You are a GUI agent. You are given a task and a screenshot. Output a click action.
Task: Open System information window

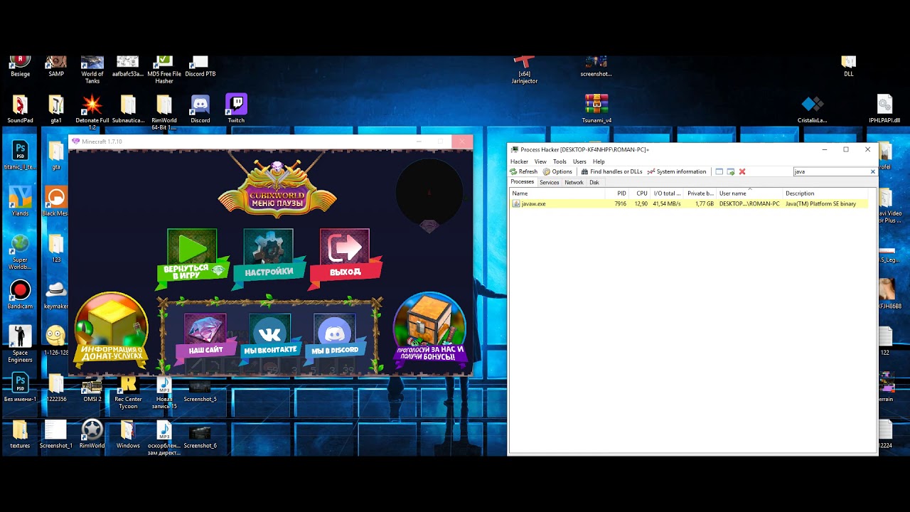tap(676, 171)
